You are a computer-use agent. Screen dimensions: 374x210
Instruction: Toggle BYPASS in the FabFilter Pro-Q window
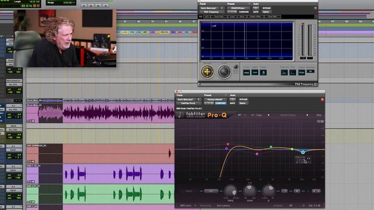[243, 100]
